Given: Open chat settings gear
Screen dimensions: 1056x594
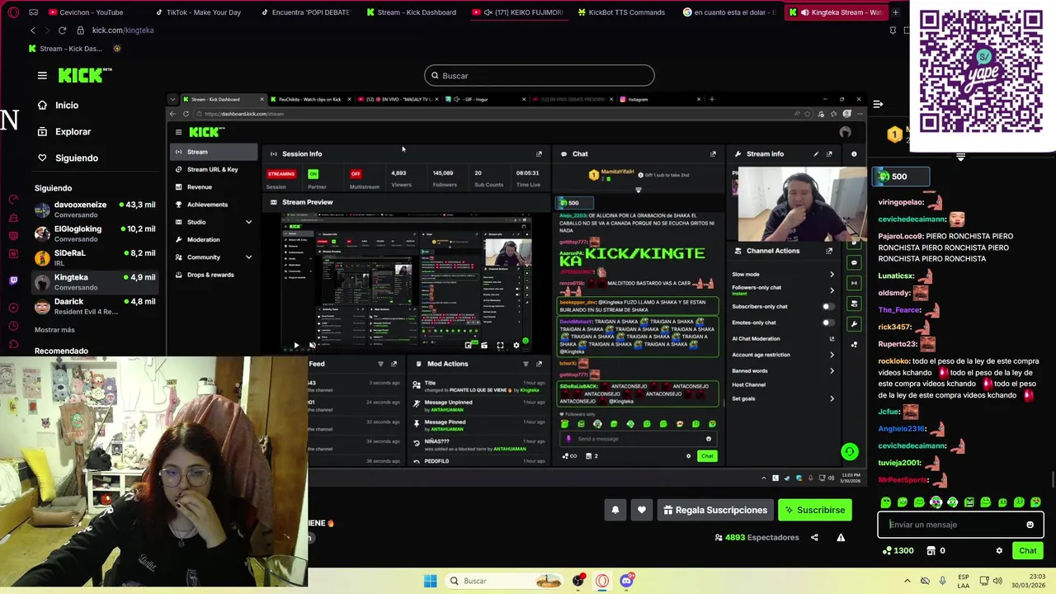Looking at the screenshot, I should [999, 550].
